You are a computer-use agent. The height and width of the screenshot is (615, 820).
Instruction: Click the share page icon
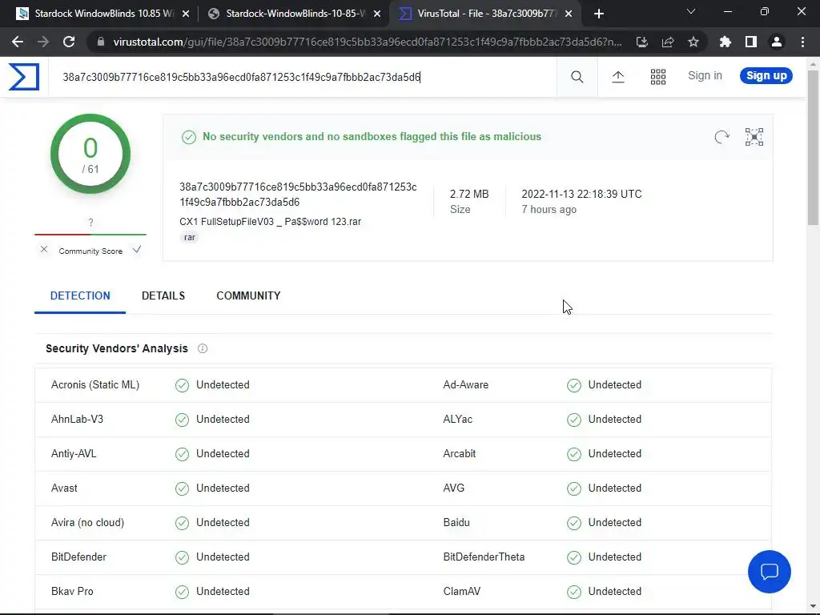(668, 42)
